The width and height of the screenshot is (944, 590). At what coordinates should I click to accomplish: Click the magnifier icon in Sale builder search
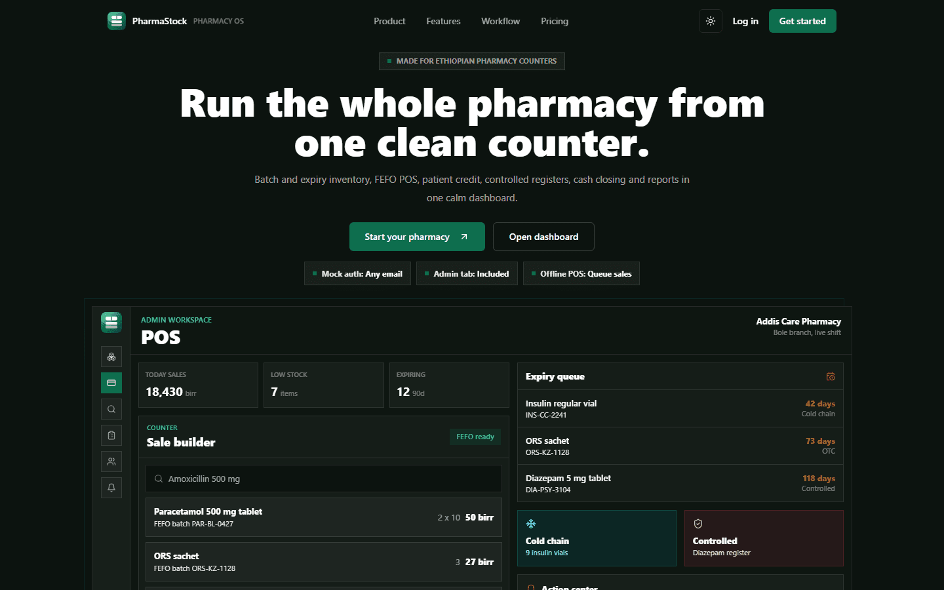click(159, 479)
